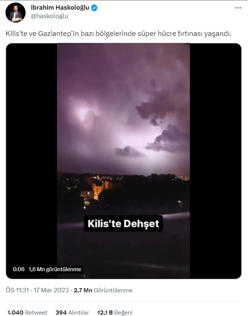
Task: View the 2,7 Mn Görüntülenme count
Action: point(103,290)
